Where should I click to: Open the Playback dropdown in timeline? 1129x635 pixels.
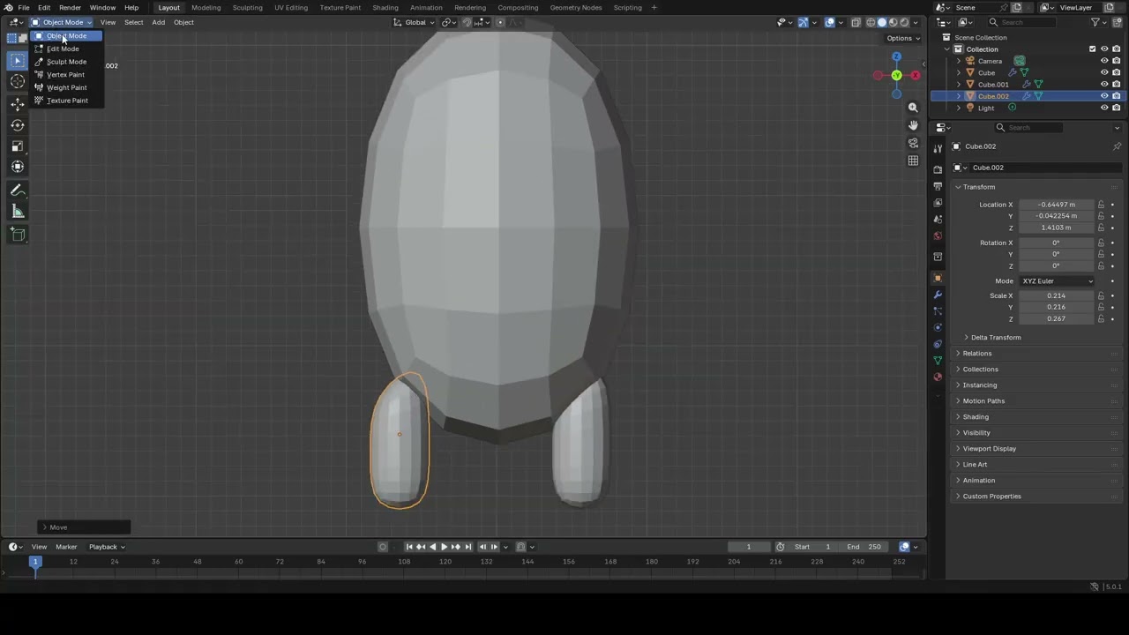click(x=107, y=547)
